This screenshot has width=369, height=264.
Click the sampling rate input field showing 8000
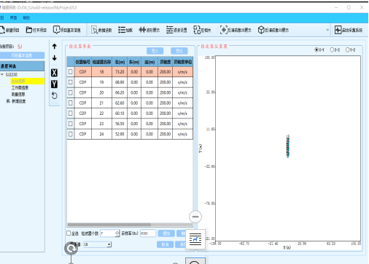[148, 233]
